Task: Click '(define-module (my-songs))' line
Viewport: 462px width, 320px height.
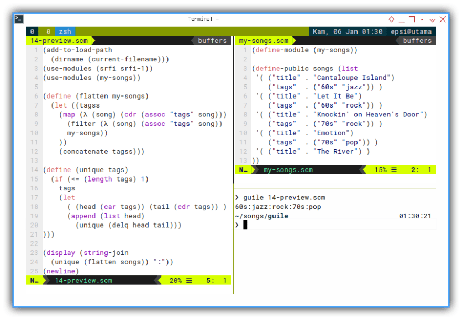Action: [x=304, y=50]
